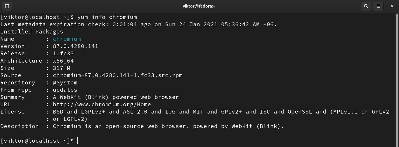Open a new terminal tab

[7, 6]
